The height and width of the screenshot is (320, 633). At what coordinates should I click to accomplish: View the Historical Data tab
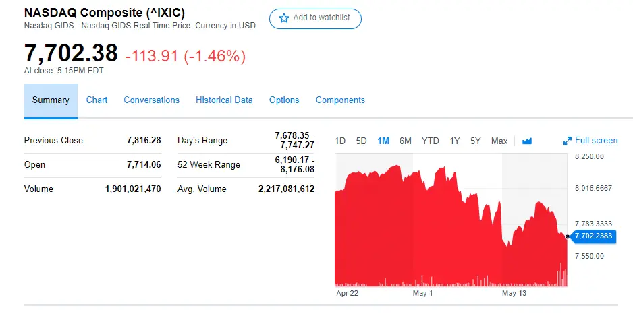tap(224, 100)
